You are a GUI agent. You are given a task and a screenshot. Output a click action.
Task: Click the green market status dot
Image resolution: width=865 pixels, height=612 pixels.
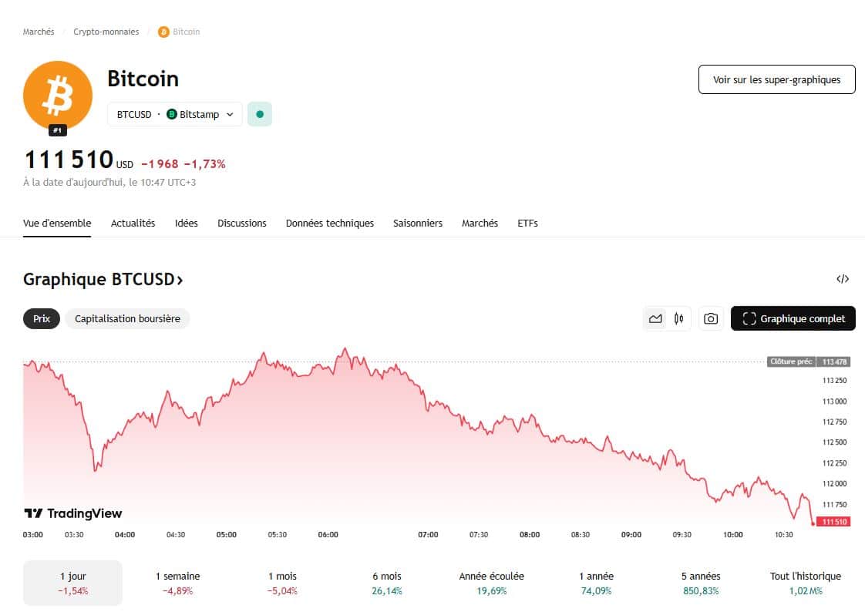click(260, 114)
